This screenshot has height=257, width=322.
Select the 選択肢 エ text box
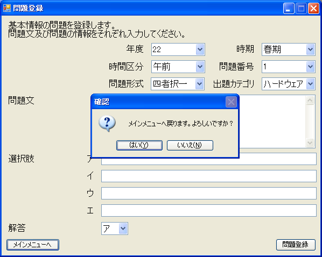click(x=208, y=210)
